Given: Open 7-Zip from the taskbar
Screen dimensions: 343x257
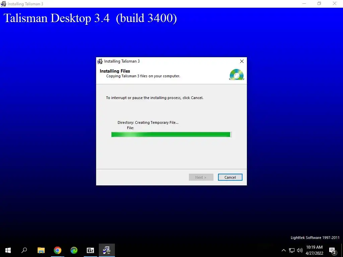Looking at the screenshot, I should [x=90, y=250].
